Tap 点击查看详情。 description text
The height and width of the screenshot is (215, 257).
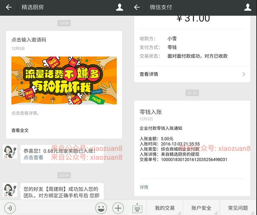point(26,113)
